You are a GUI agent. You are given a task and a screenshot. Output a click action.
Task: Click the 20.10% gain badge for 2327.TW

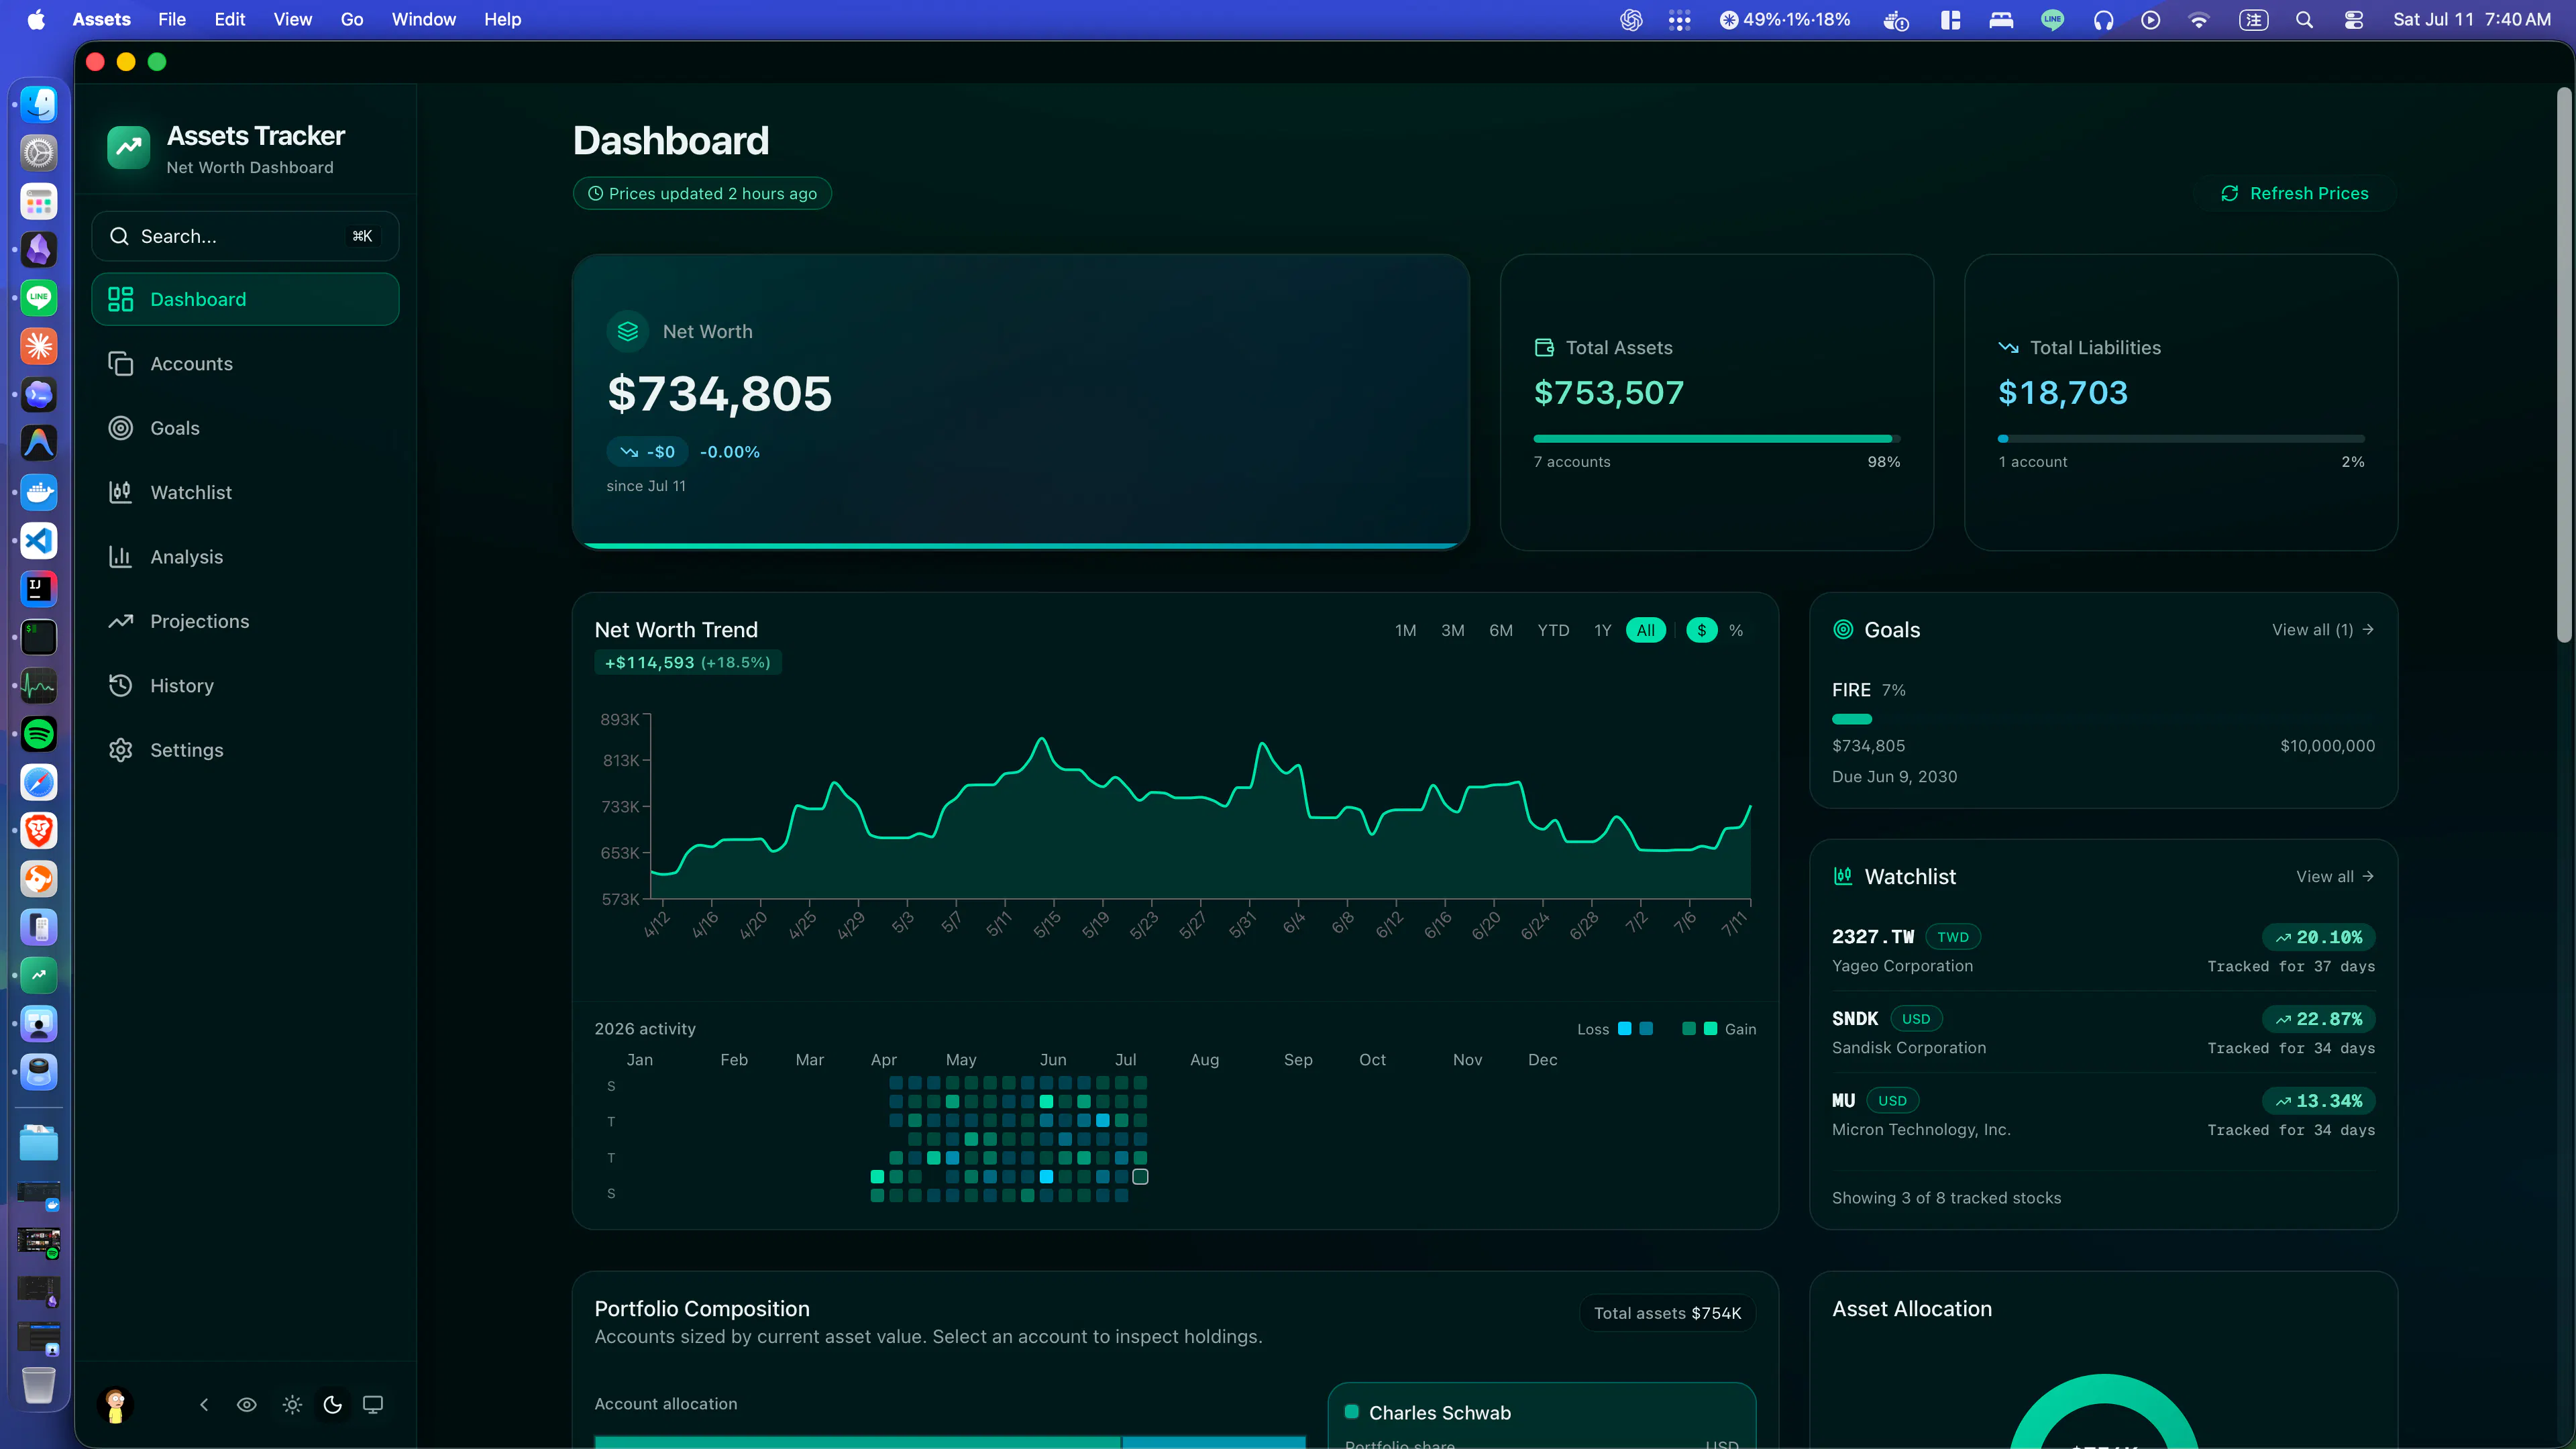point(2318,937)
